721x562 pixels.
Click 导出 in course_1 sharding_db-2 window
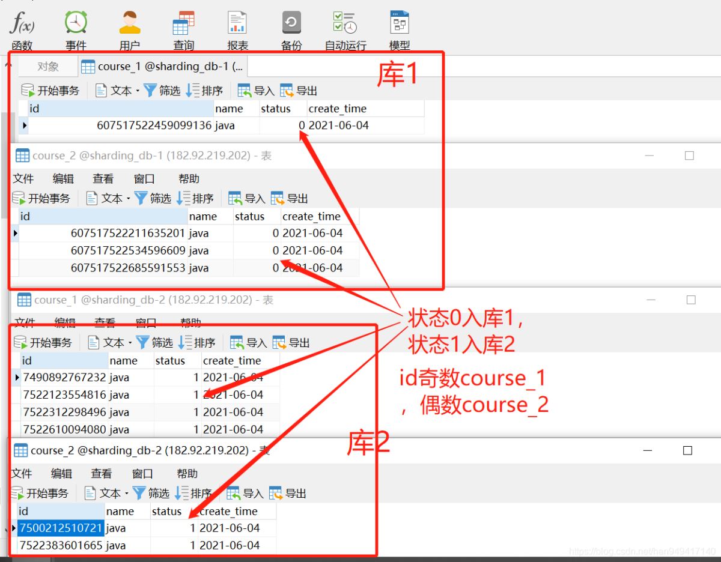(x=291, y=343)
